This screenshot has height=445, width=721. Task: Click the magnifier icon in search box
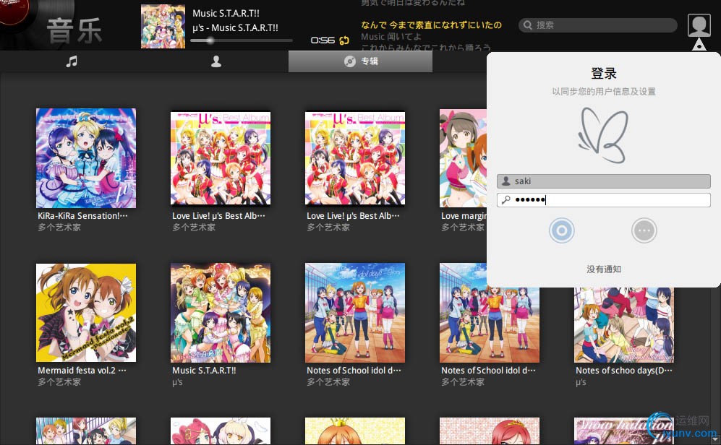coord(528,25)
